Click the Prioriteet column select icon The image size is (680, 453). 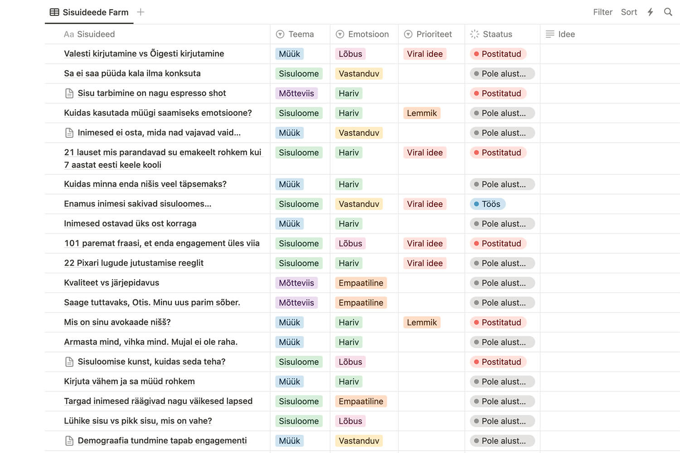[x=408, y=34]
